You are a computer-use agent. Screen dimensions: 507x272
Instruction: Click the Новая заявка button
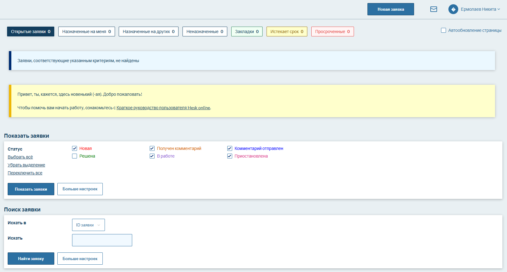[x=390, y=9]
